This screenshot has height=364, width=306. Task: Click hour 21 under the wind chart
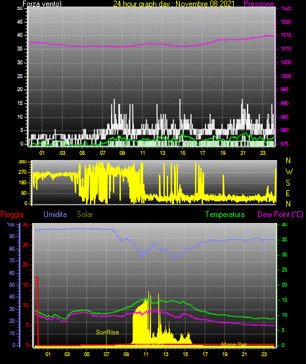click(243, 153)
